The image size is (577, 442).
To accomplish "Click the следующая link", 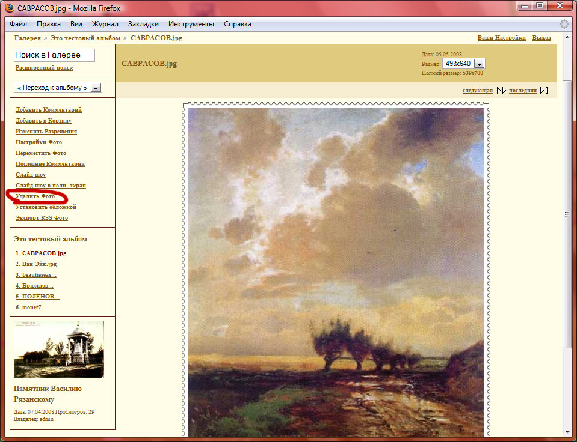I will pos(478,91).
